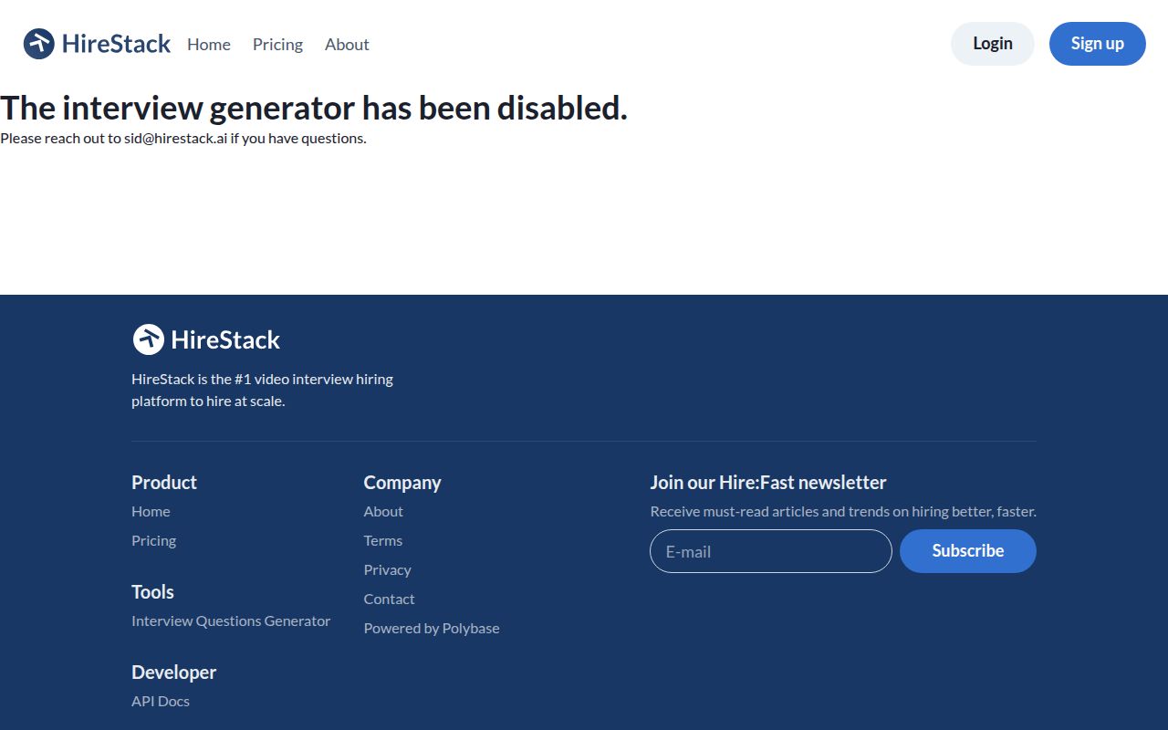Click the '#1 video interview hiring platform' tagline
Image resolution: width=1168 pixels, height=730 pixels.
[x=263, y=390]
